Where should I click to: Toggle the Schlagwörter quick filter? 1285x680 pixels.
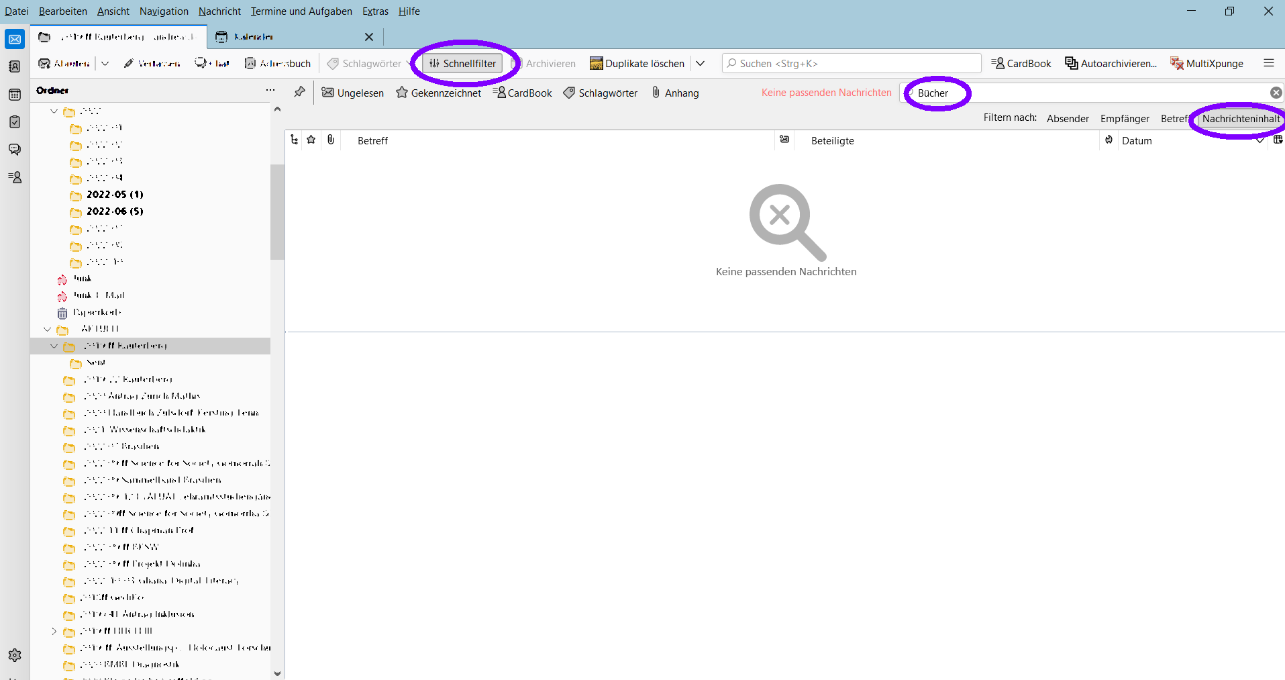601,93
